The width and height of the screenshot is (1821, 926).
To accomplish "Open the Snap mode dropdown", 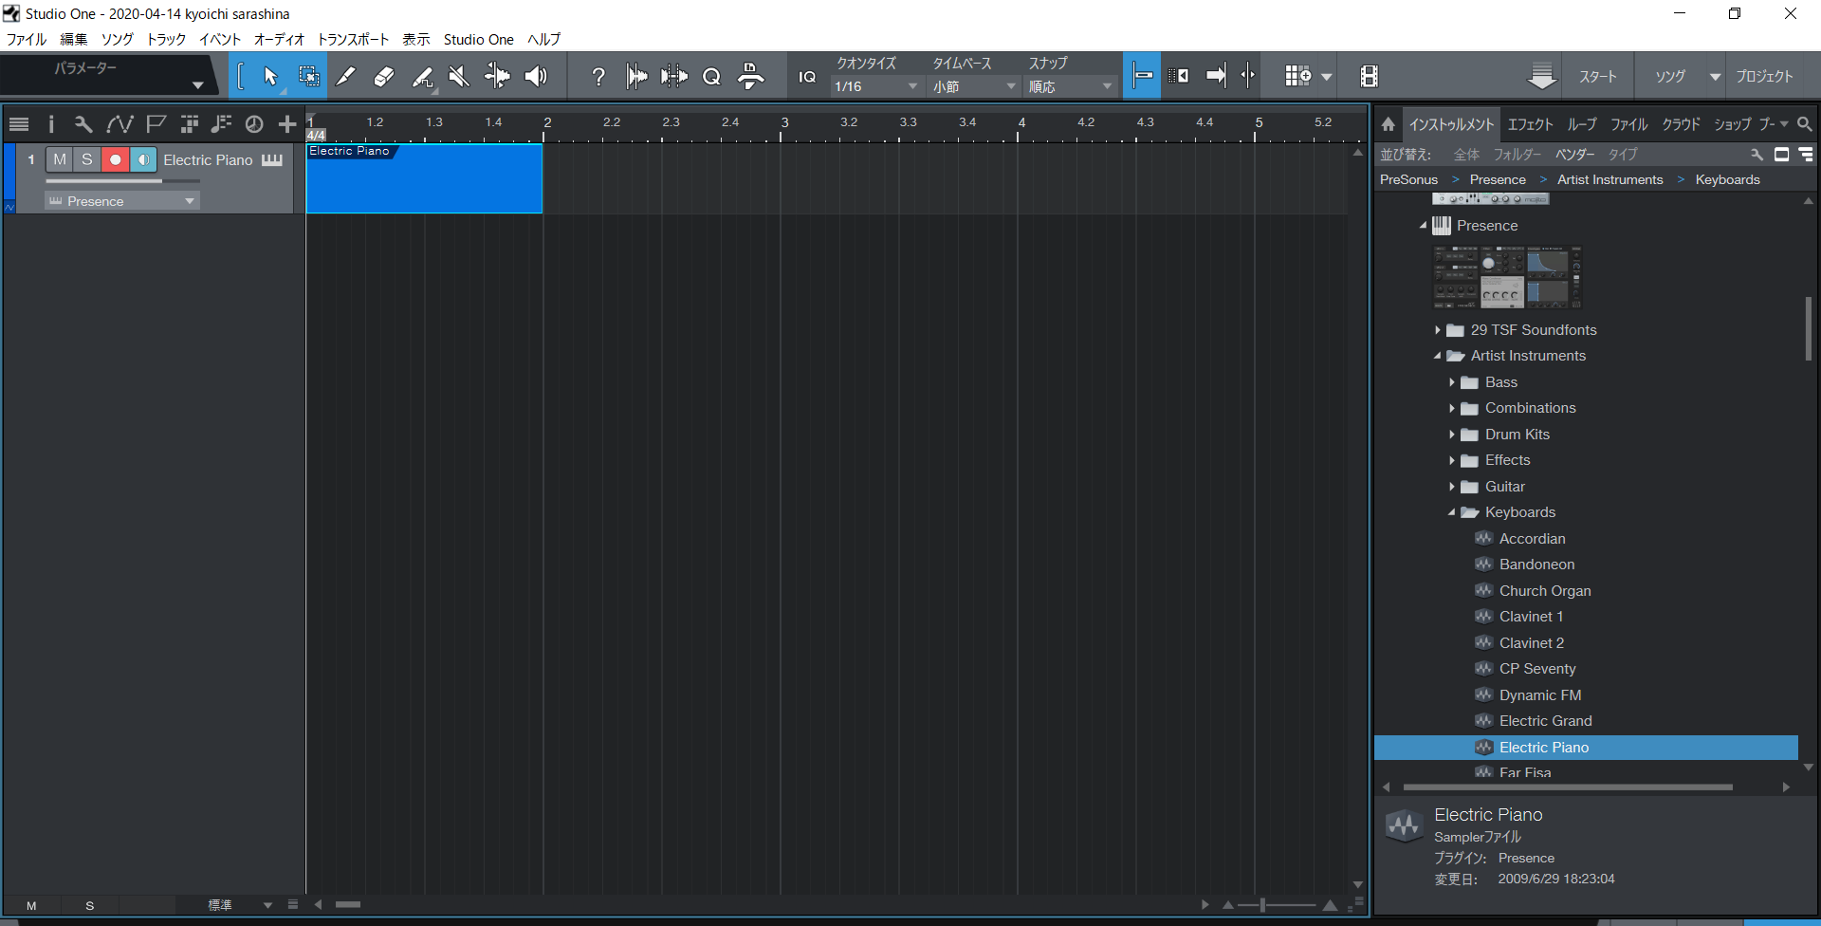I will tap(1070, 86).
